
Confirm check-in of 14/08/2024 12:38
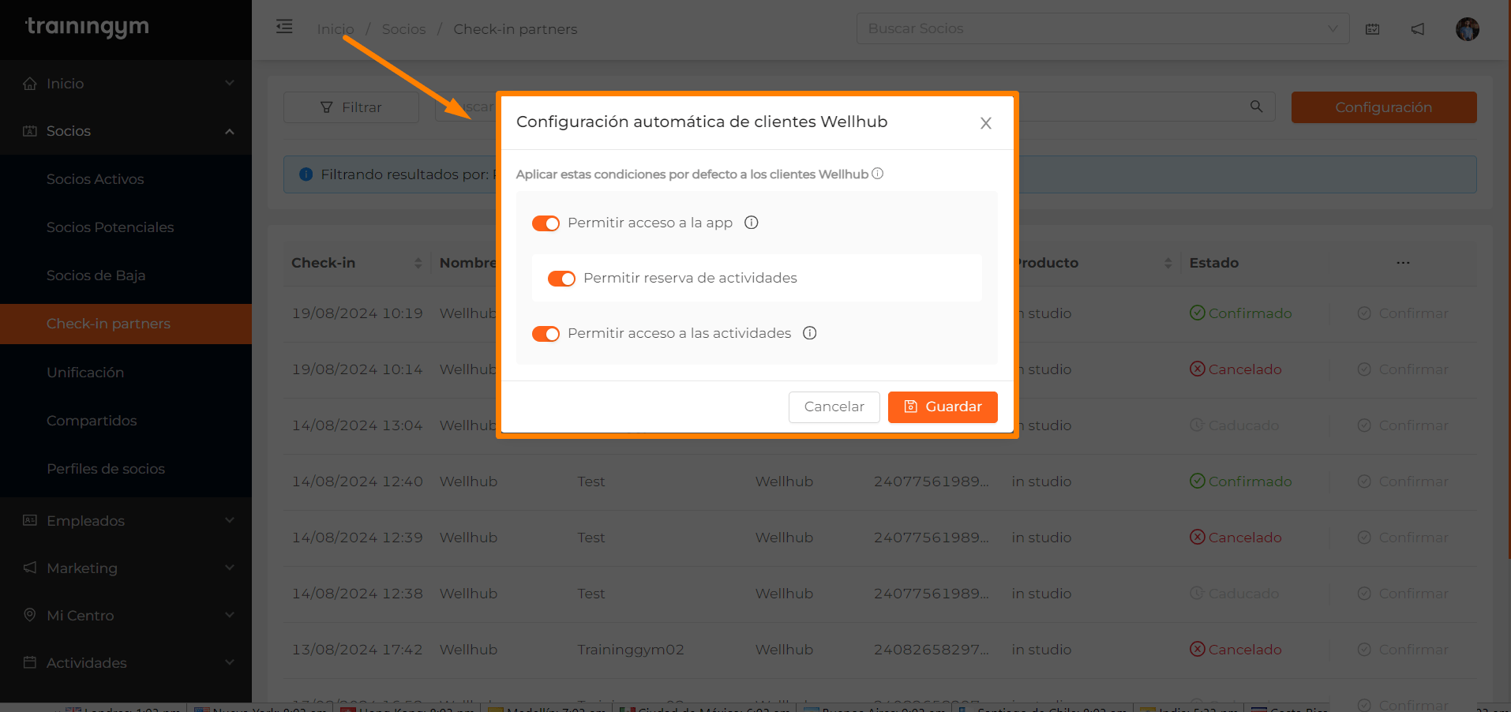click(1403, 594)
